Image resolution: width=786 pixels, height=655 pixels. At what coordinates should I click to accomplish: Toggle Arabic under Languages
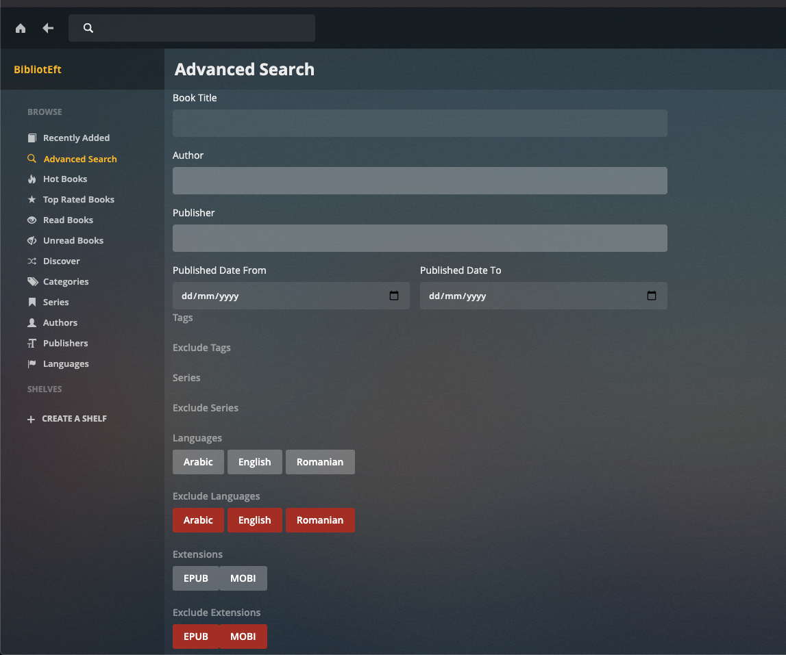pos(198,462)
